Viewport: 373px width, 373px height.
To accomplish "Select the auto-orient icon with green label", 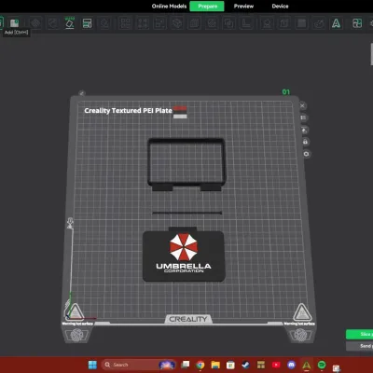I will pos(70,23).
